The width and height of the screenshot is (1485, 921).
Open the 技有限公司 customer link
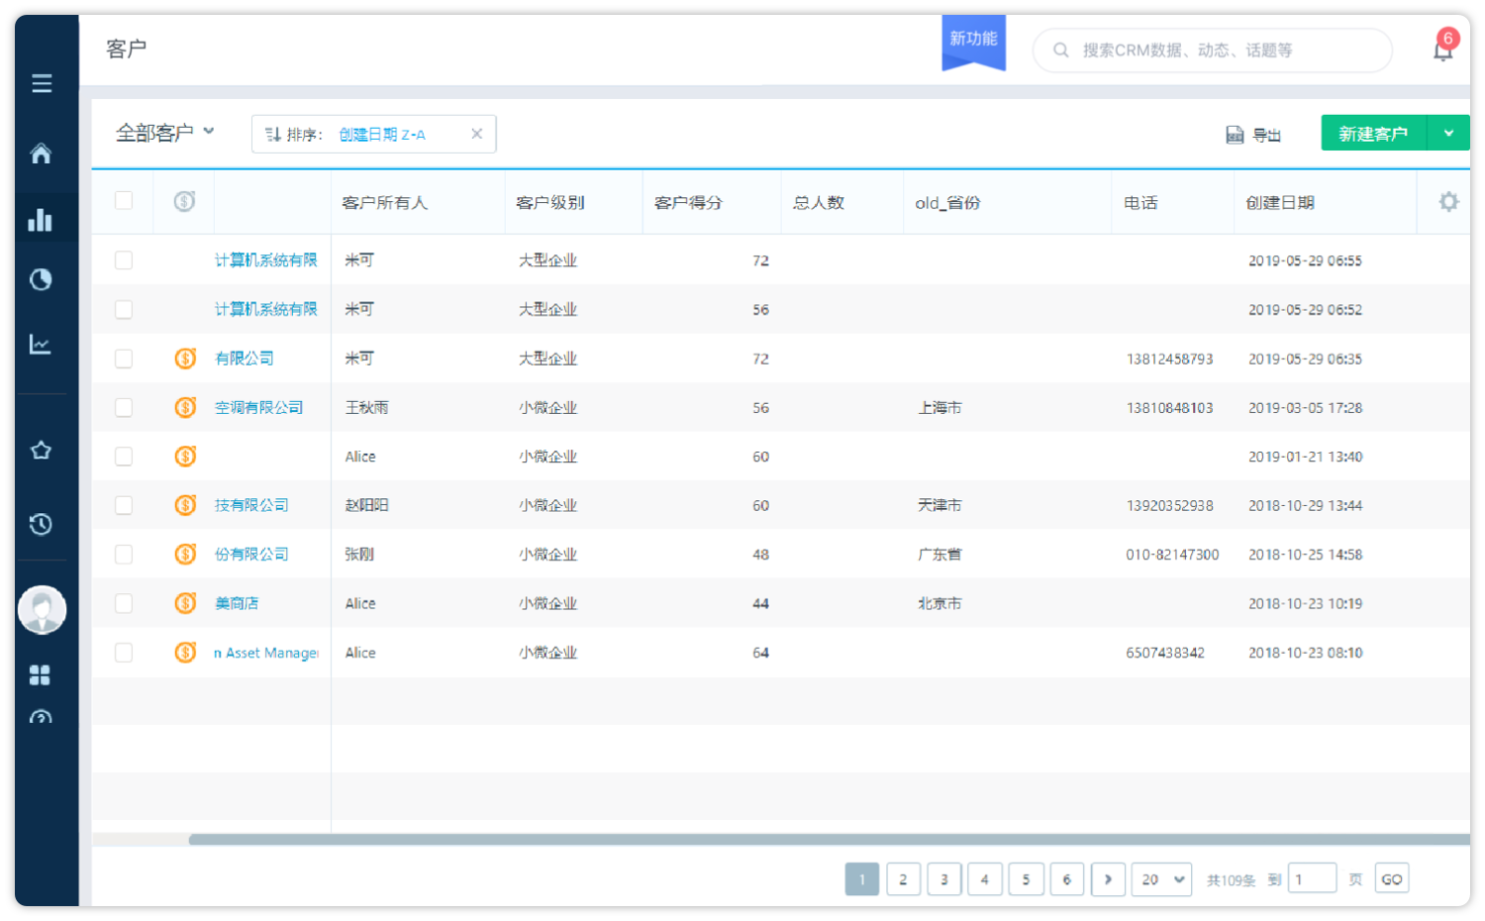pyautogui.click(x=251, y=505)
